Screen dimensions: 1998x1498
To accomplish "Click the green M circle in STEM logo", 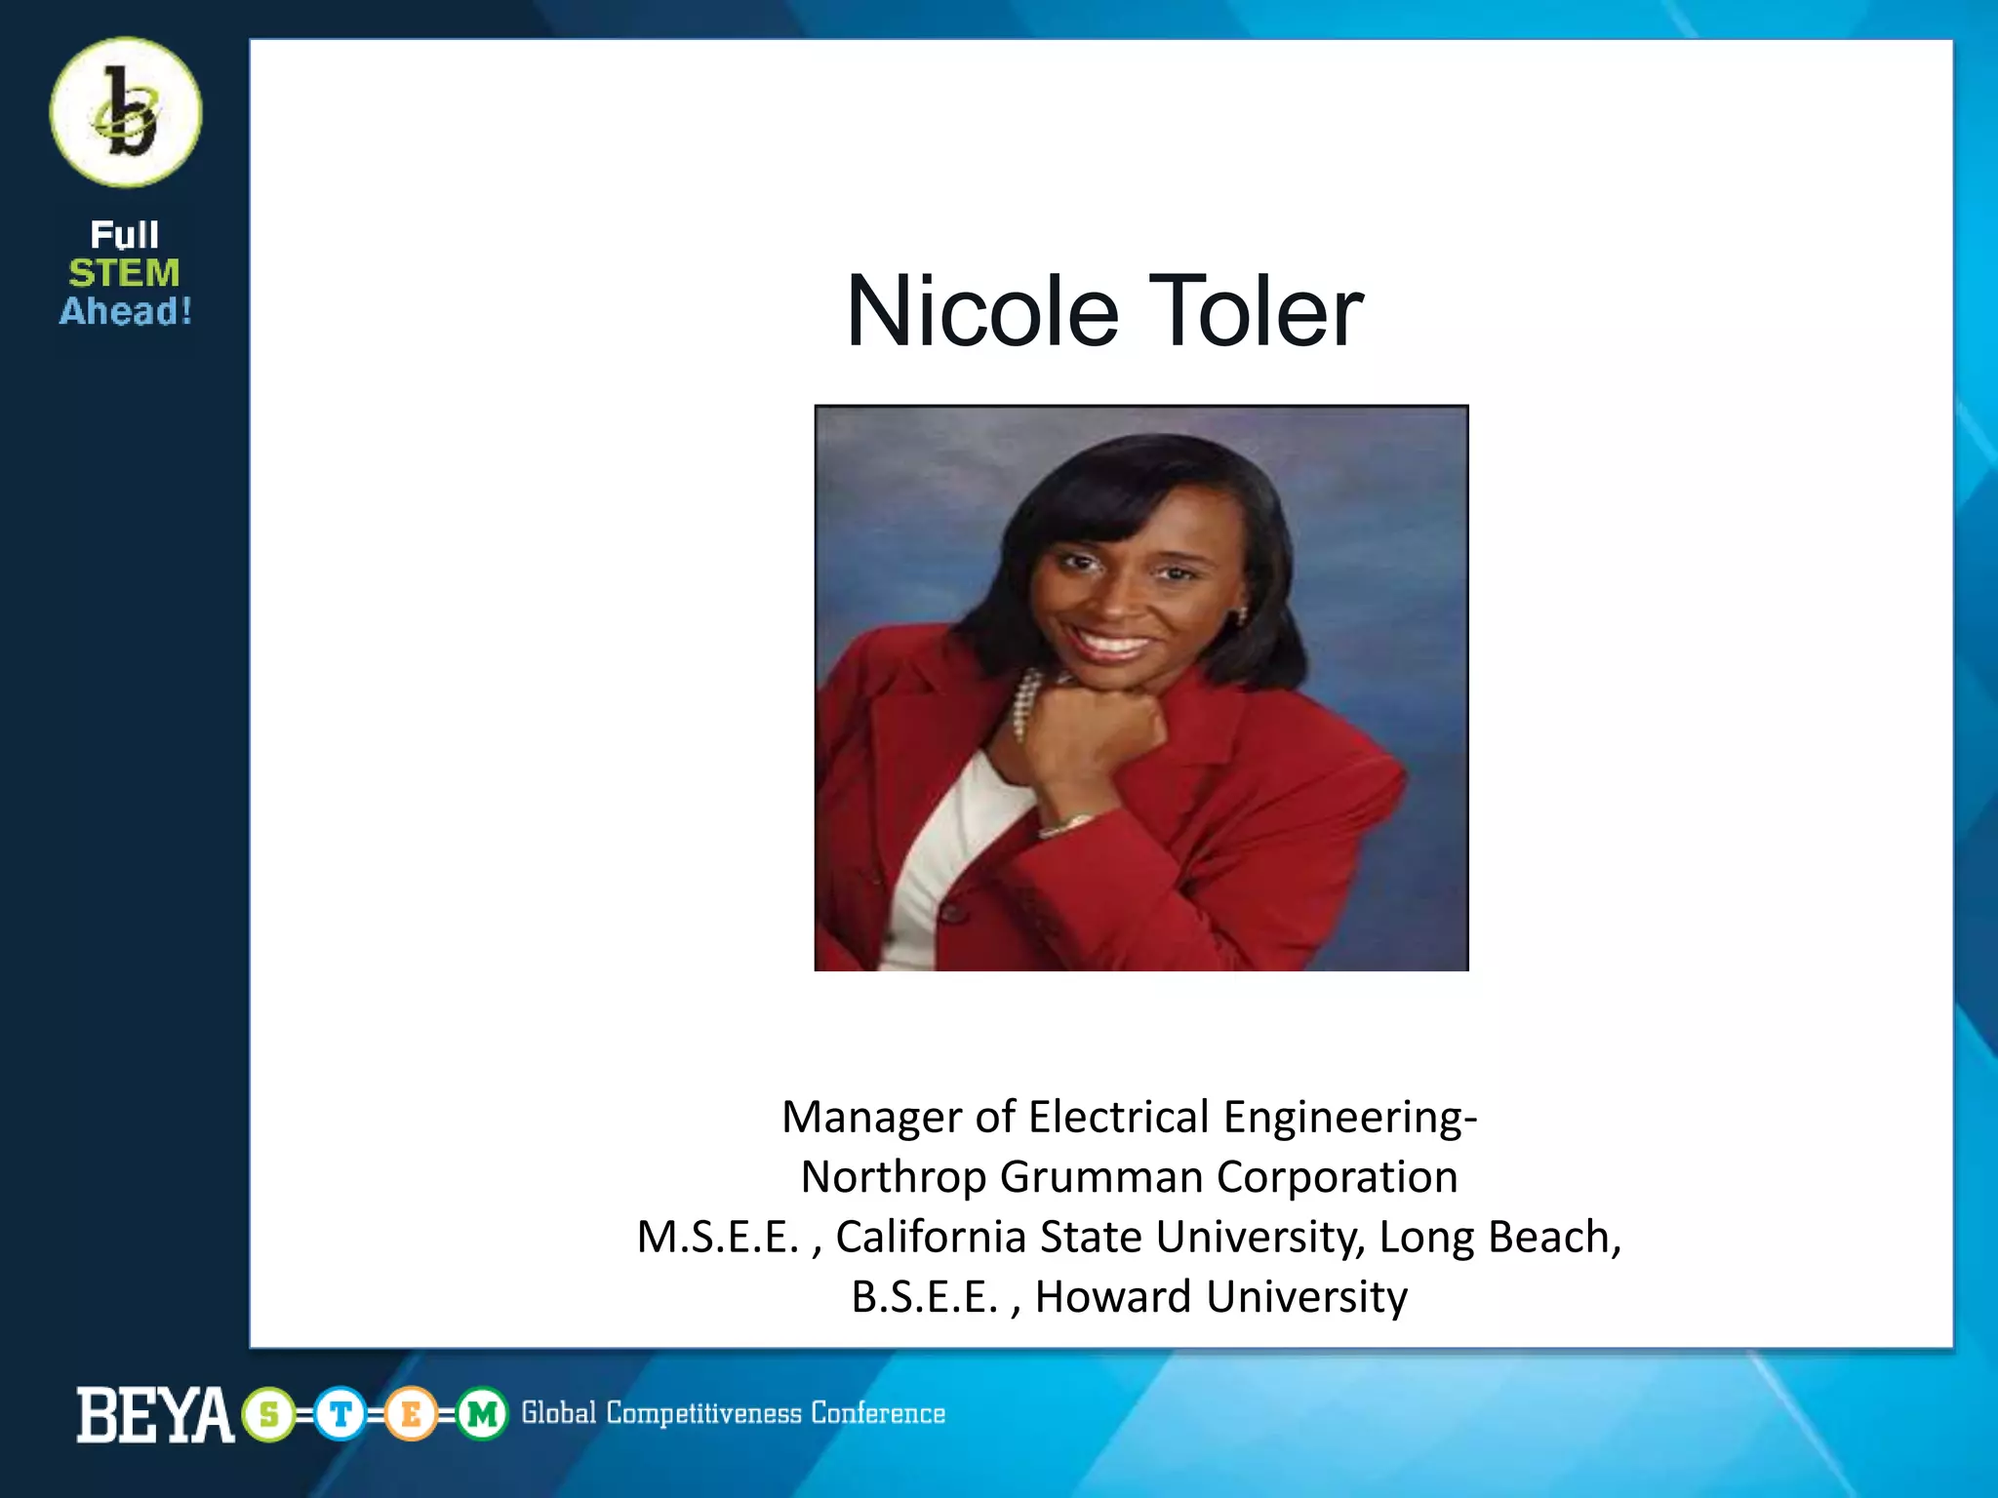I will [482, 1414].
